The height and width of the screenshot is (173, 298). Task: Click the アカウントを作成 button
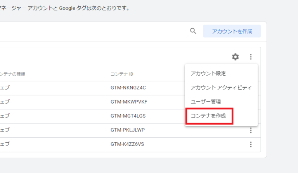(x=232, y=31)
